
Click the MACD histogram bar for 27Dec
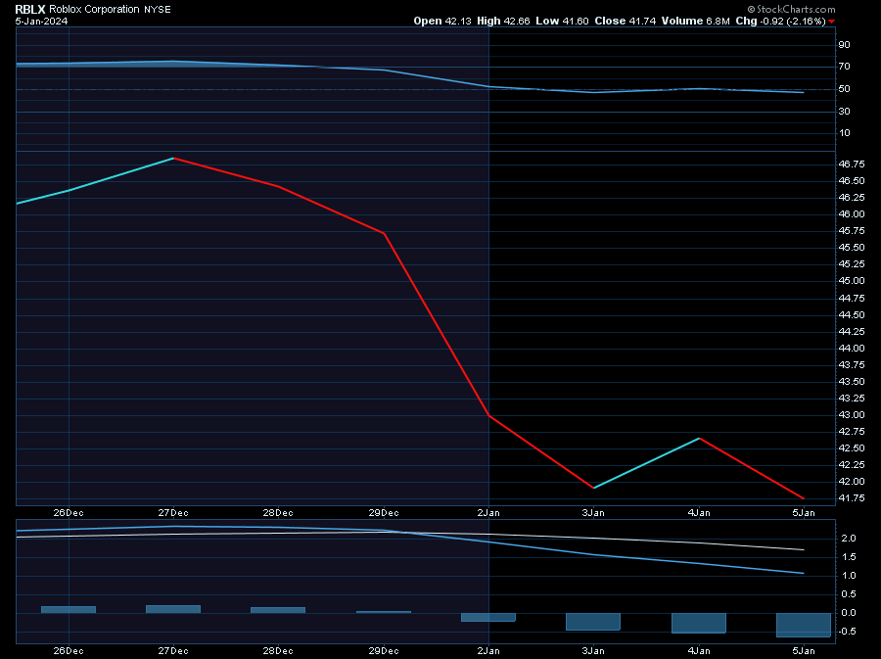click(x=173, y=609)
